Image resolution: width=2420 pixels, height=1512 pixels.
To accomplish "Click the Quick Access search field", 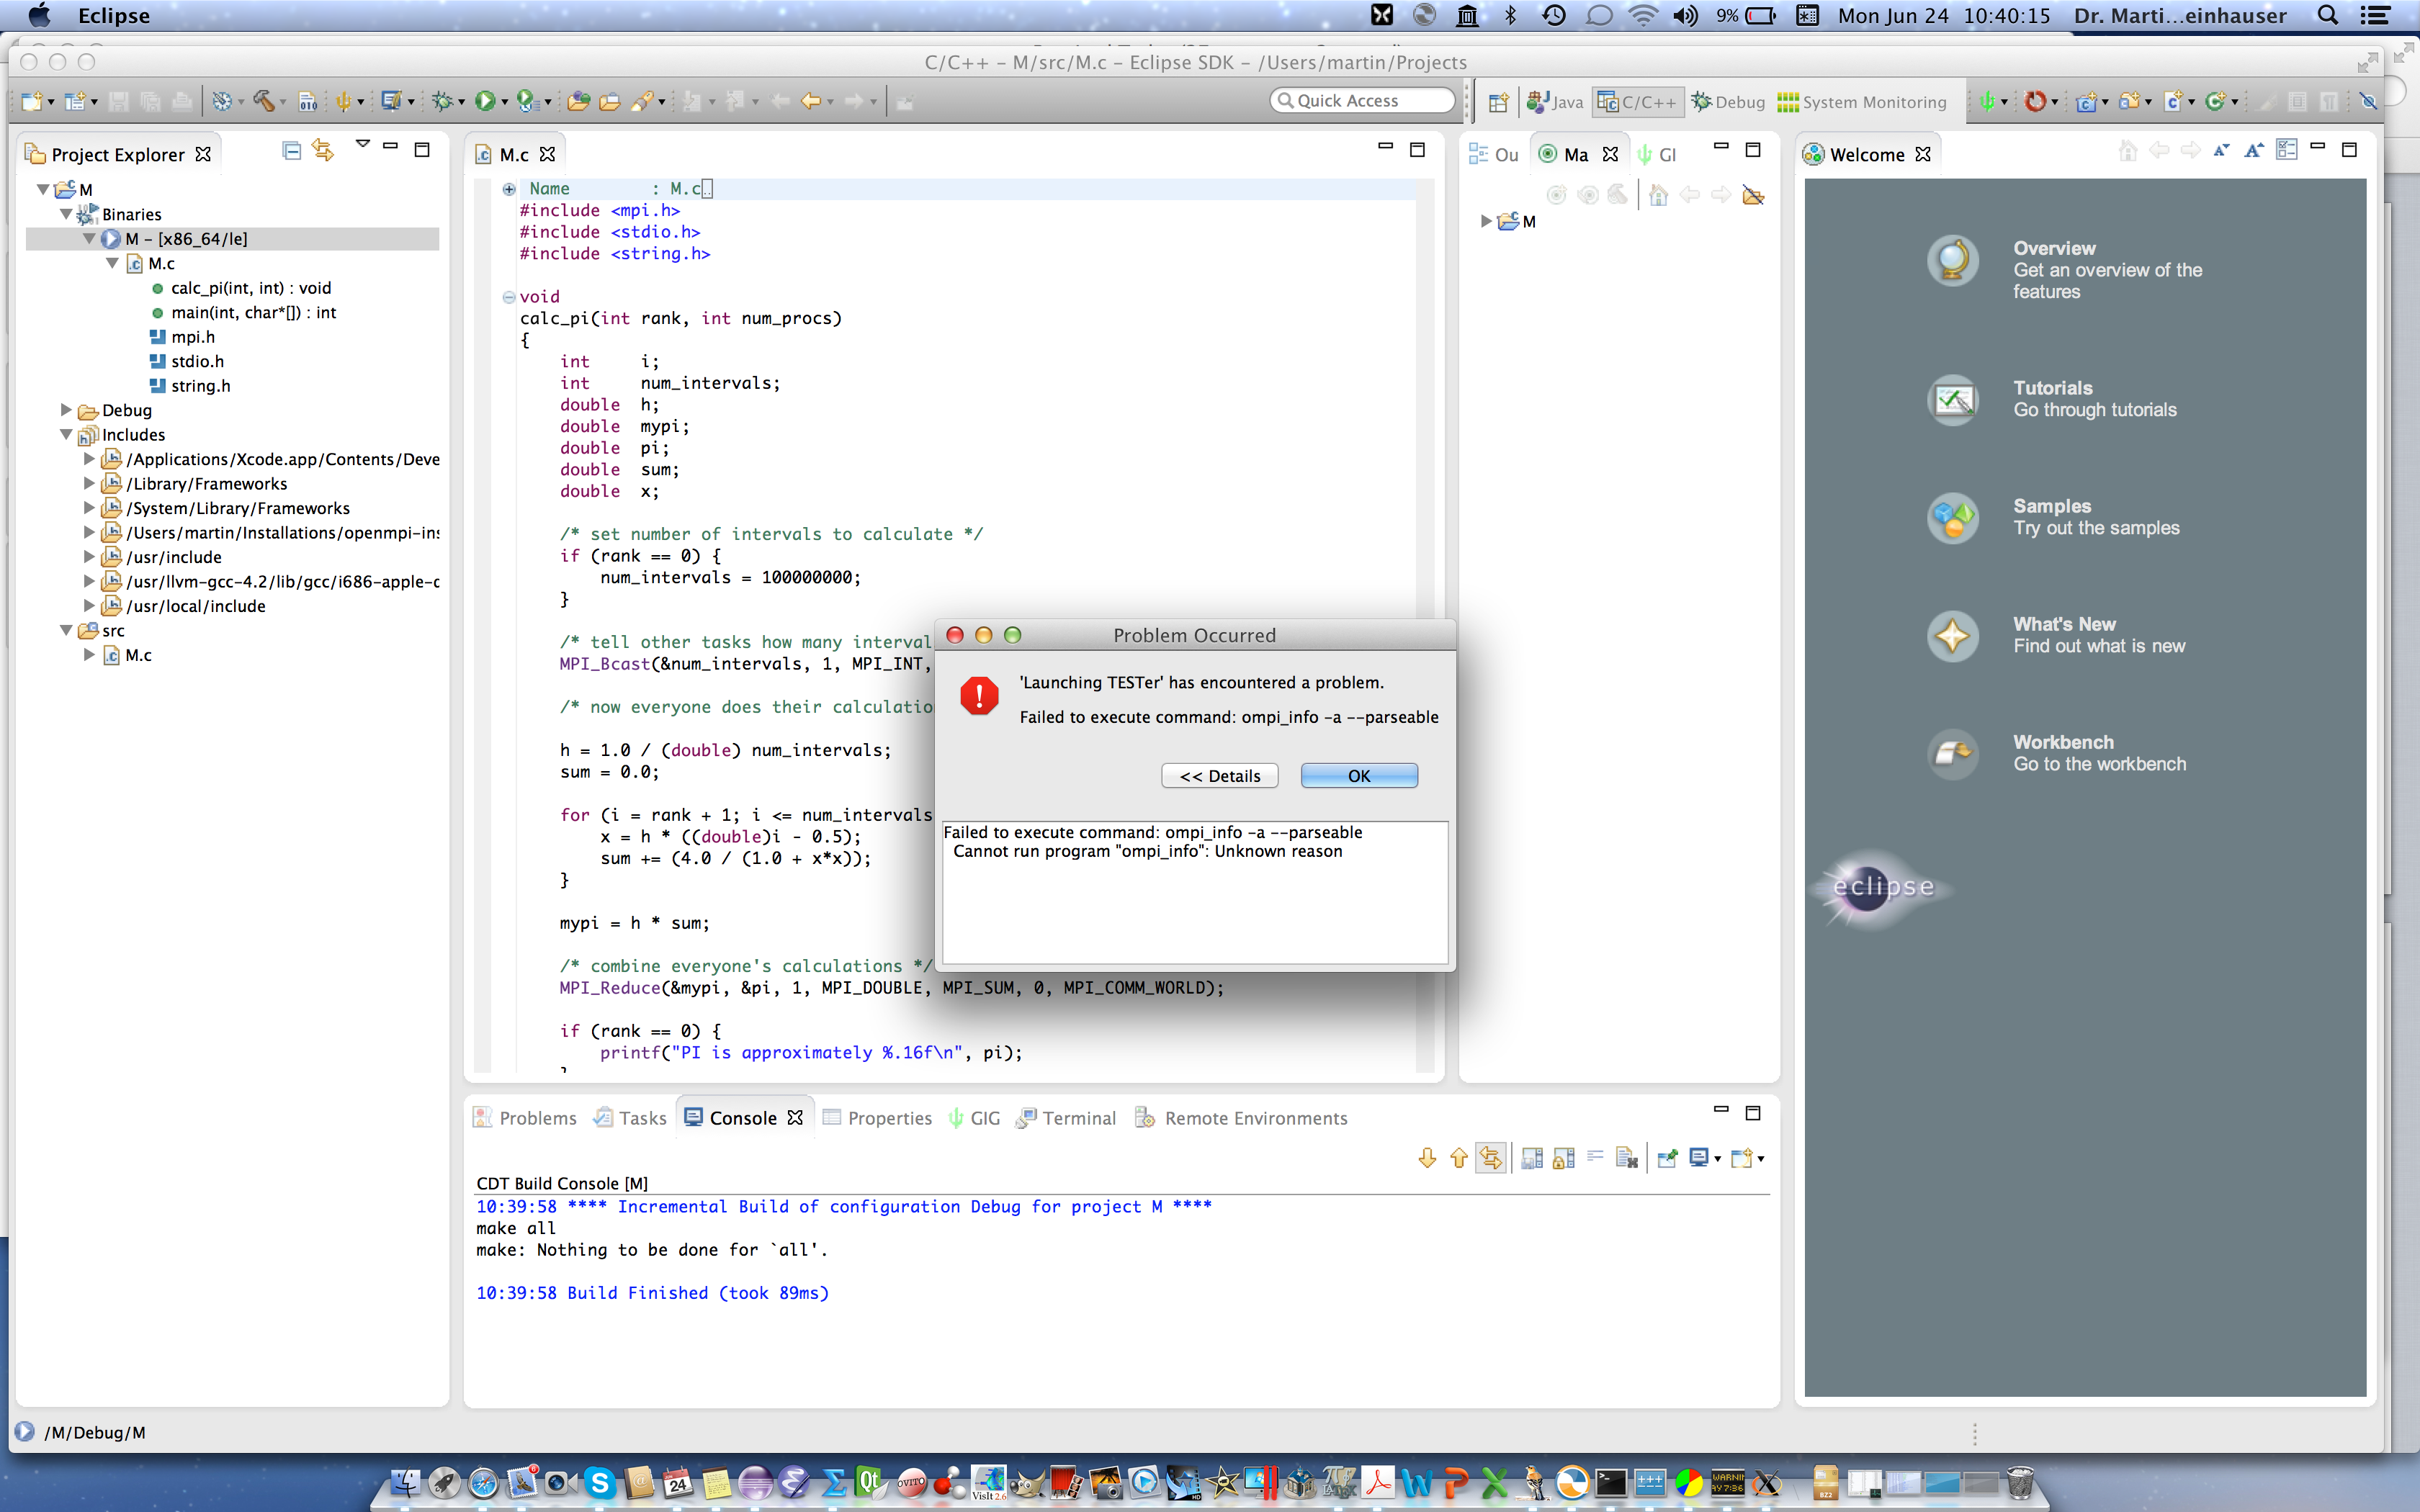I will pos(1361,101).
